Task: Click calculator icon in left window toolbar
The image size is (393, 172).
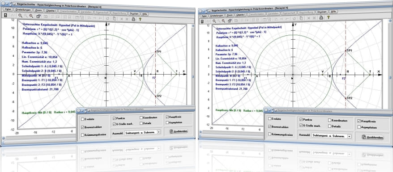Action: [x=5, y=15]
